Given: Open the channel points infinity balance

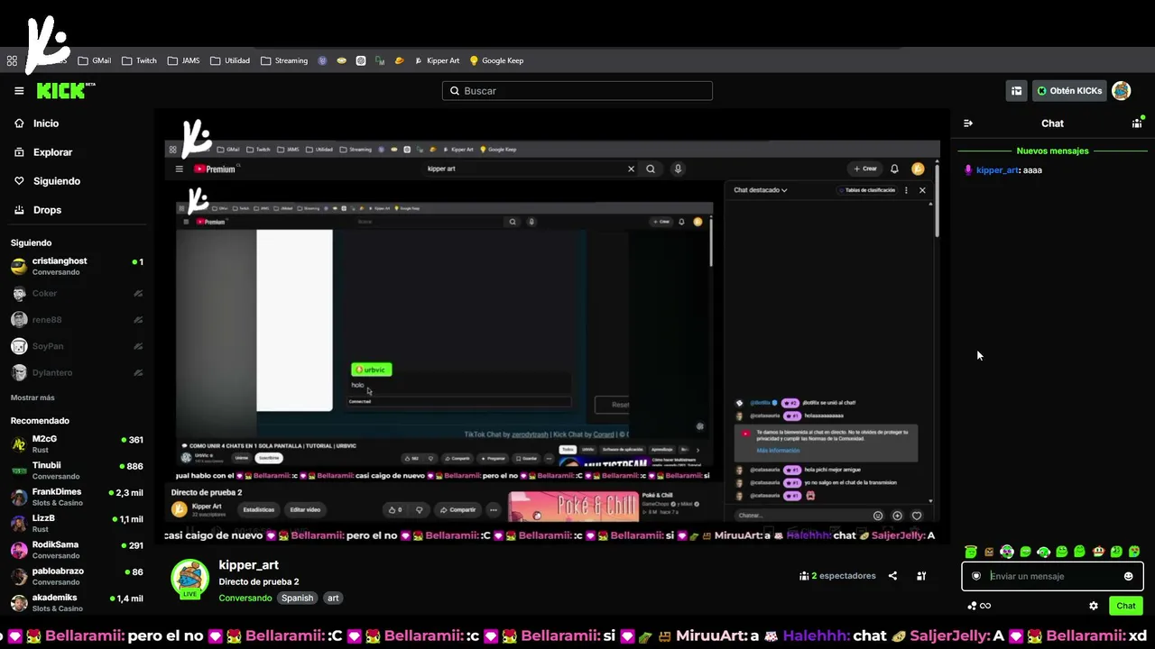Looking at the screenshot, I should tap(979, 606).
